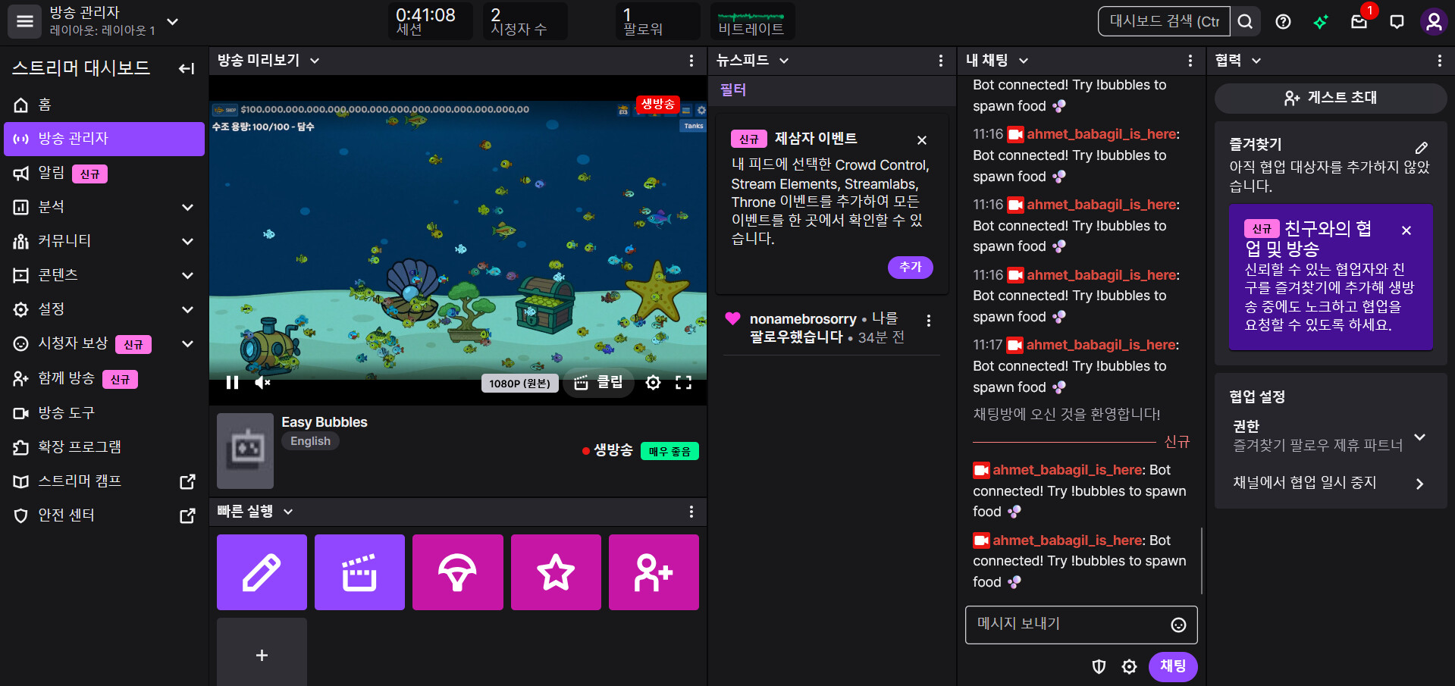Screen dimensions: 1455x686
Task: Invite a guest with 게스트 초대
Action: tap(1331, 98)
